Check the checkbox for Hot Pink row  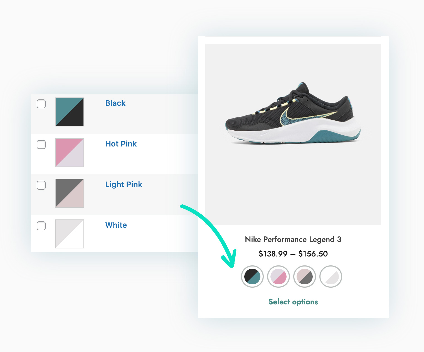(x=41, y=145)
